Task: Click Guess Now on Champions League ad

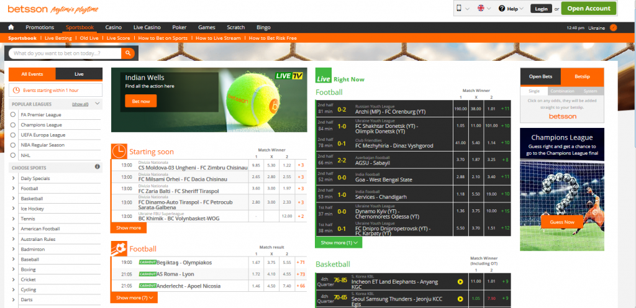Action: tap(561, 222)
